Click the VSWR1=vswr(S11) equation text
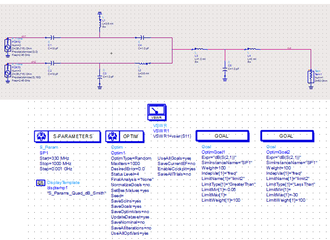The width and height of the screenshot is (330, 240). (x=172, y=136)
